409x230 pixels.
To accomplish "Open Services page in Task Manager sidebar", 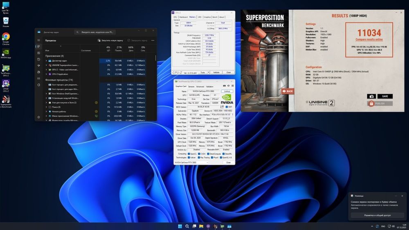I will (x=38, y=85).
